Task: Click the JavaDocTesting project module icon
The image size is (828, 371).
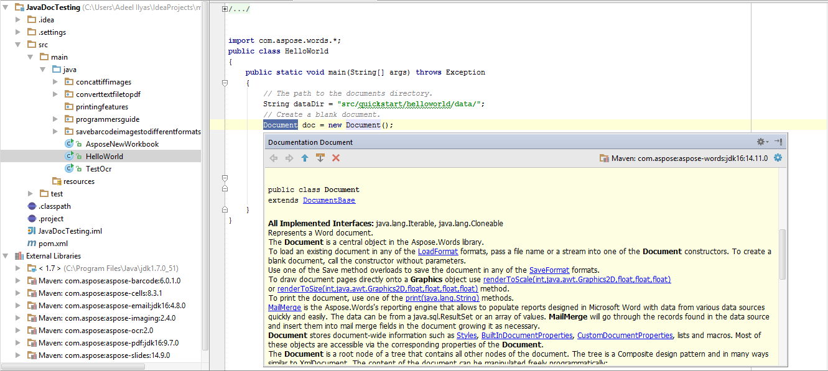Action: pyautogui.click(x=19, y=7)
